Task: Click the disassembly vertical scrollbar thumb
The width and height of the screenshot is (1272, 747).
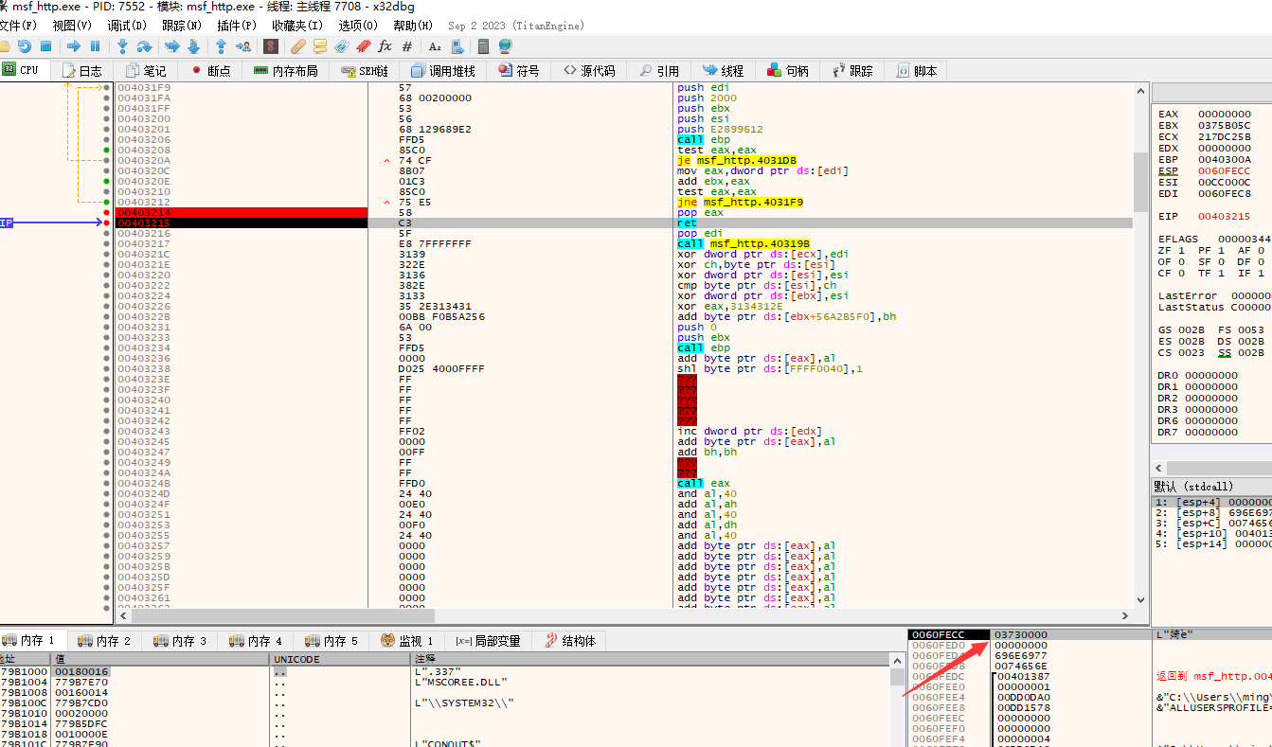Action: 1140,182
